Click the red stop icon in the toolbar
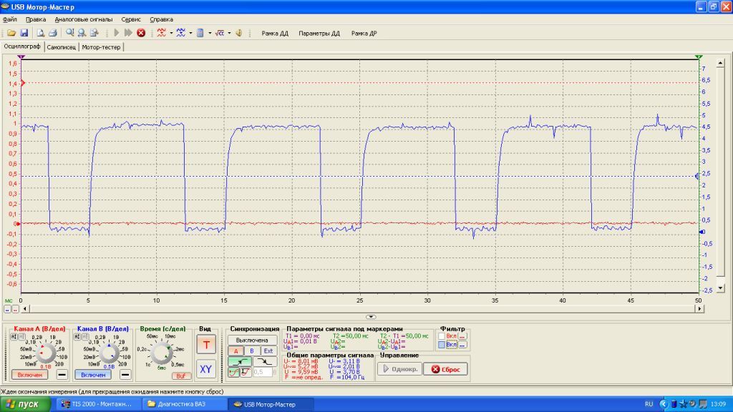The image size is (733, 412). (x=141, y=33)
